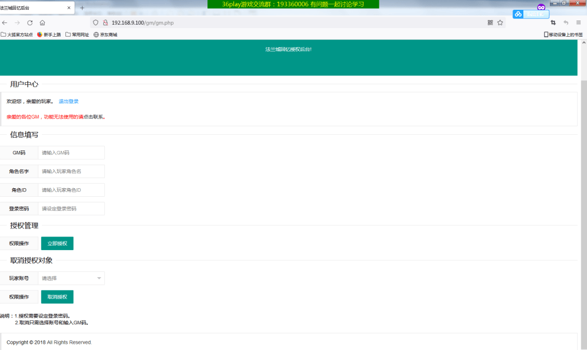The width and height of the screenshot is (587, 350).
Task: Open the 京东商城 bookmark
Action: click(105, 34)
